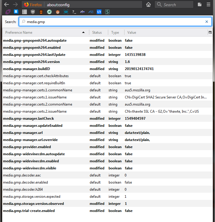Click the sort arrow on Preference Name column
The image size is (215, 222).
pos(83,33)
